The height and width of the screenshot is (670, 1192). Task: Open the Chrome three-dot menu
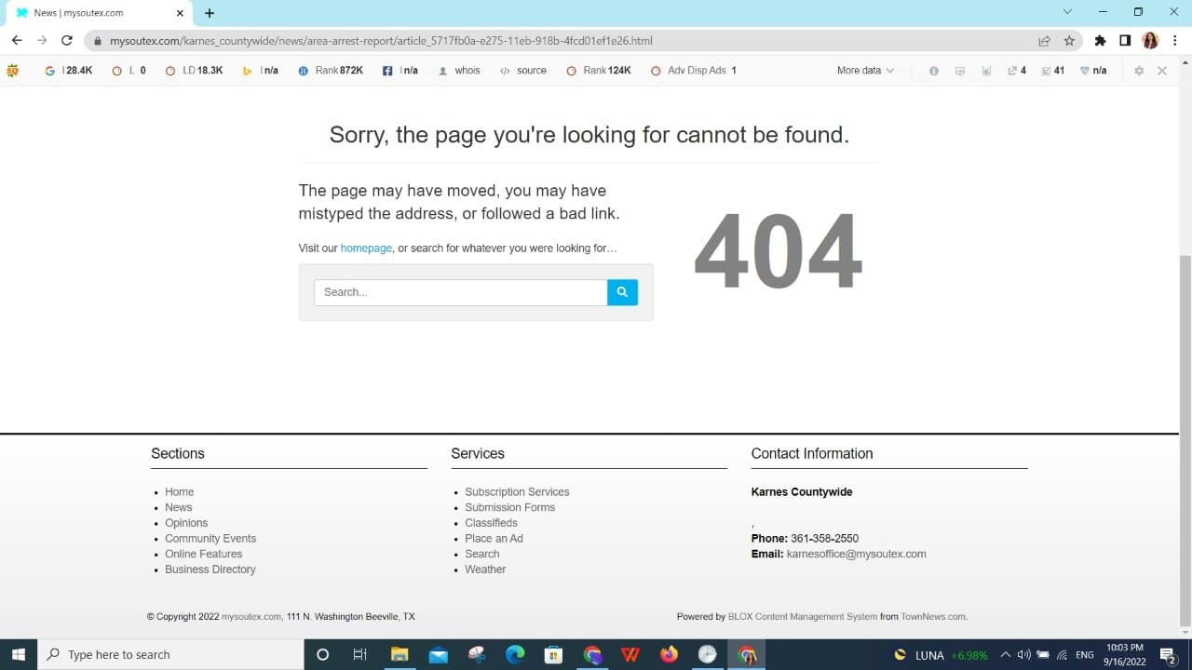point(1175,41)
